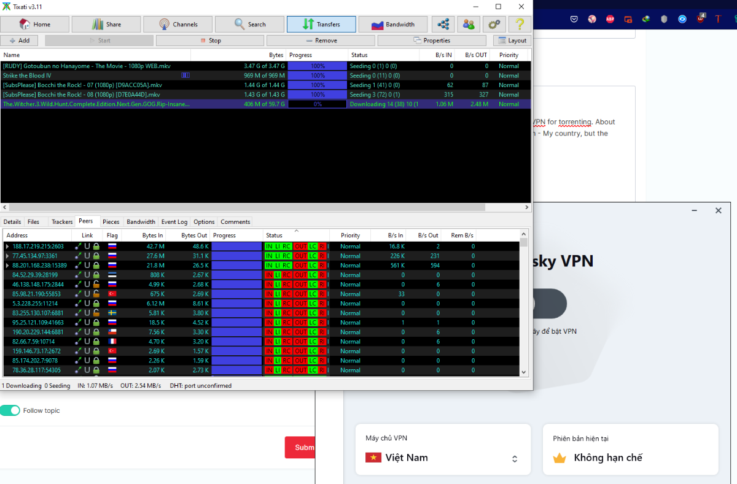Switch to the Event Log tab
This screenshot has width=737, height=484.
[x=174, y=222]
